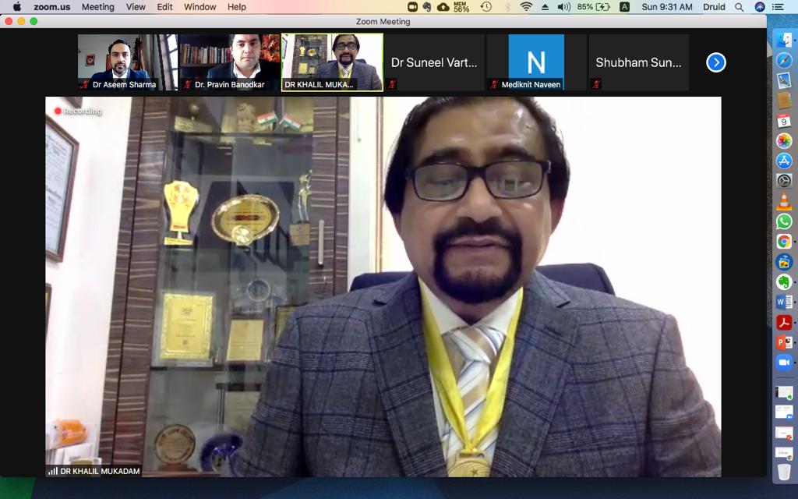Open the Apple menu
The width and height of the screenshot is (798, 499).
17,6
